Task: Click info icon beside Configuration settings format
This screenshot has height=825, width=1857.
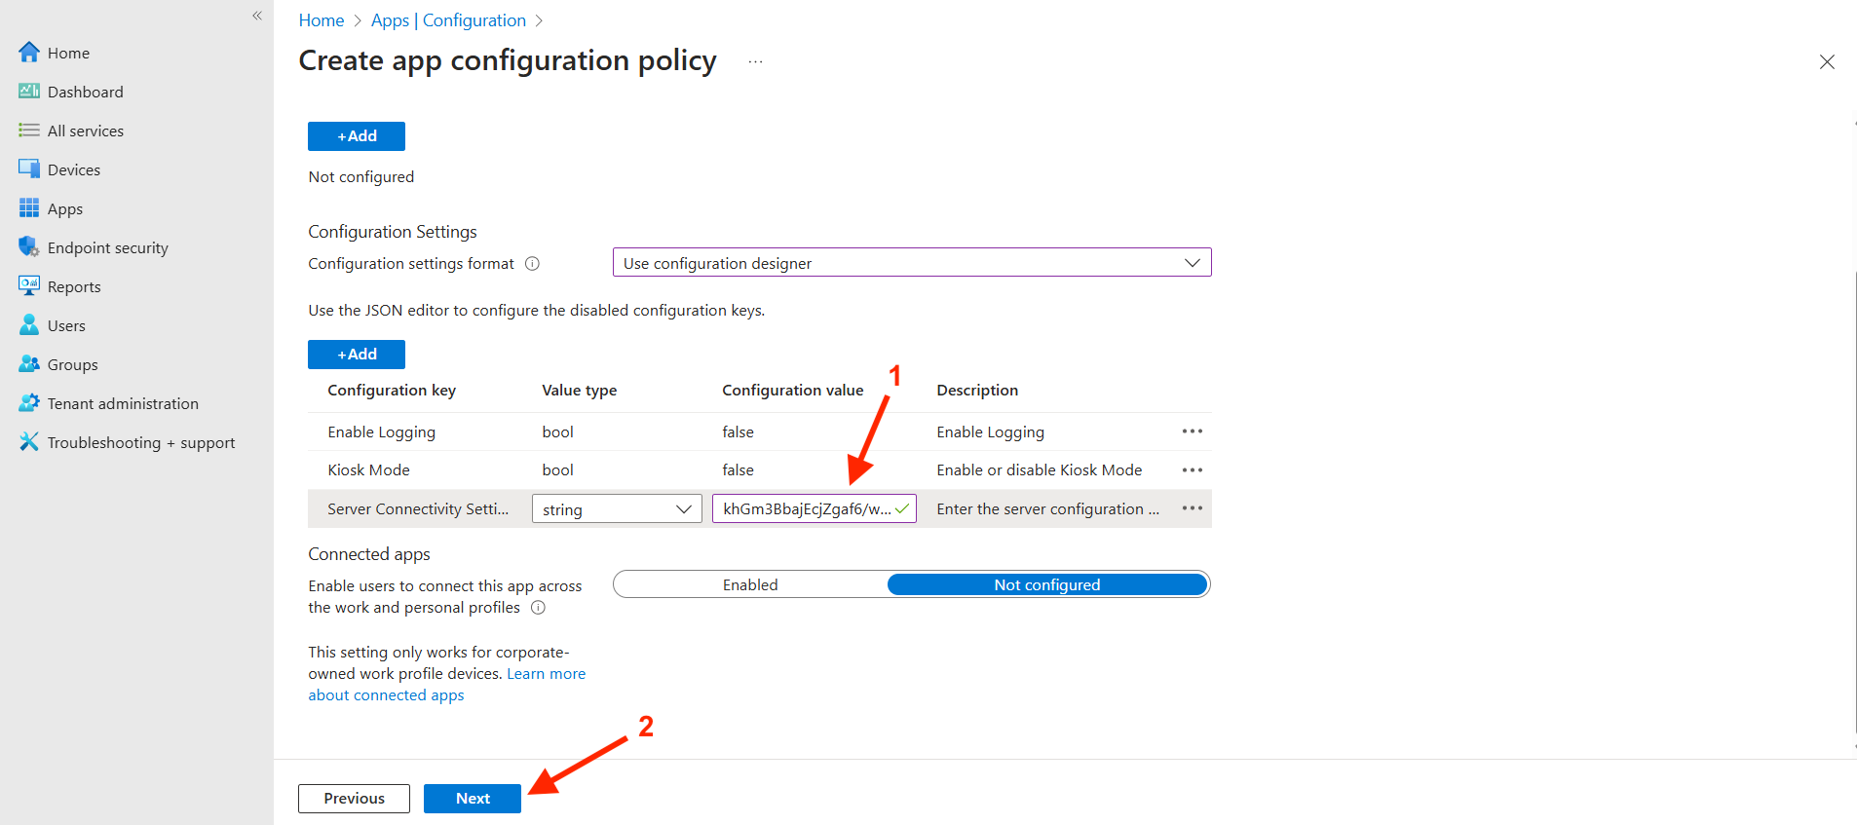Action: 532,264
